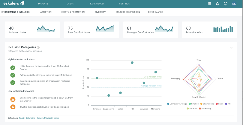The height and width of the screenshot is (125, 243).
Task: Open the Voice definition link
Action: tap(56, 118)
